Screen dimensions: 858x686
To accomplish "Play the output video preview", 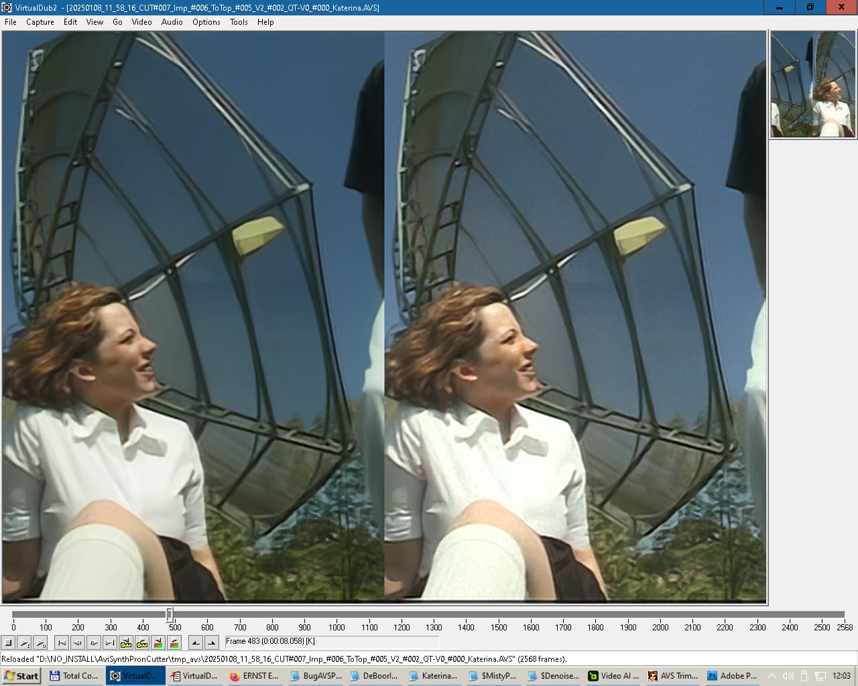I will point(41,643).
